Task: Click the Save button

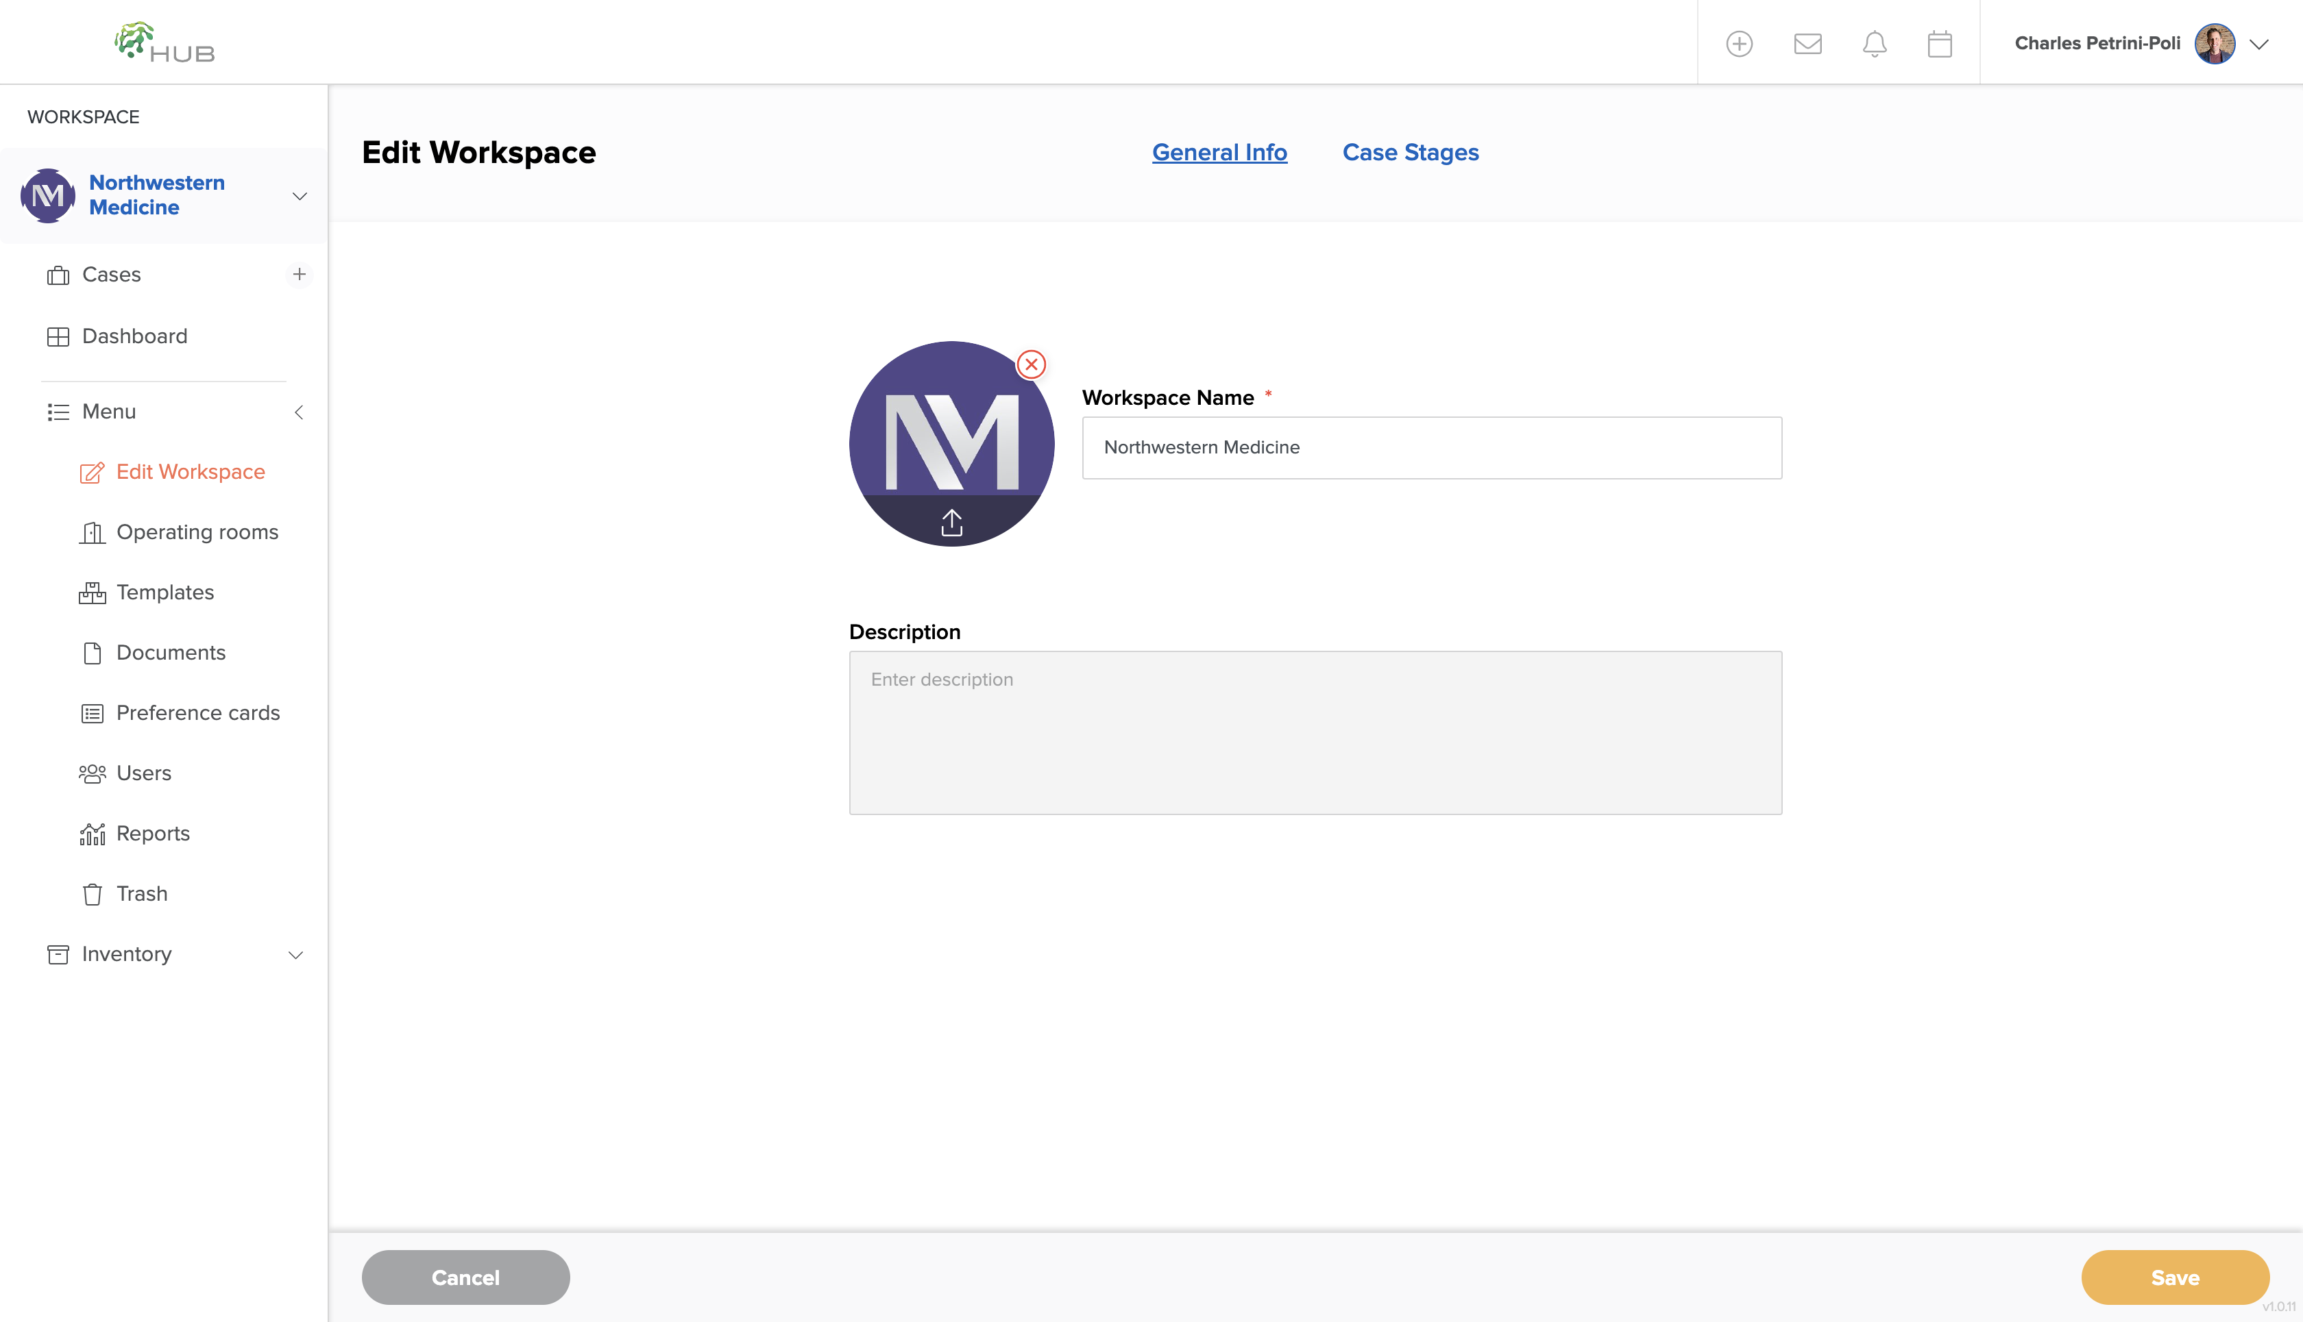Action: click(2175, 1277)
